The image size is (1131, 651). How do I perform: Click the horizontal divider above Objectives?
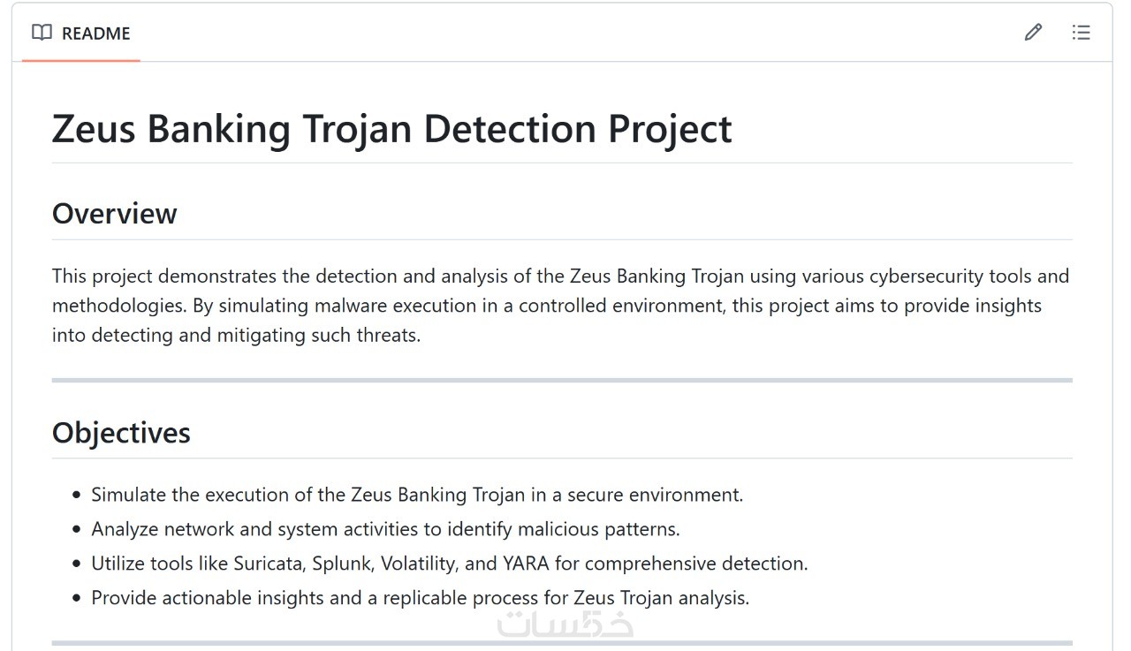pos(562,381)
